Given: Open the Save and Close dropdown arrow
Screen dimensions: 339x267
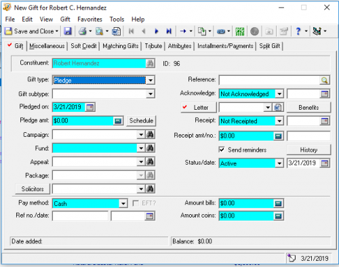Looking at the screenshot, I should pyautogui.click(x=57, y=31).
